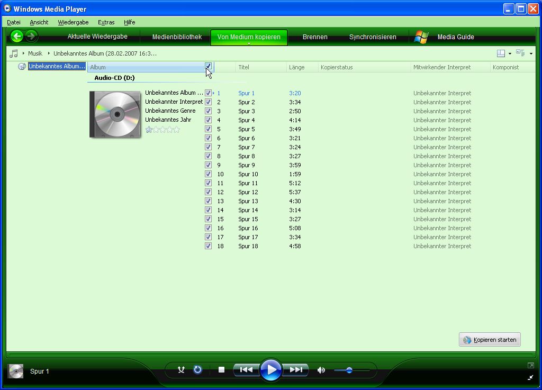Open the Media Guide tab
The width and height of the screenshot is (542, 390).
pos(456,37)
